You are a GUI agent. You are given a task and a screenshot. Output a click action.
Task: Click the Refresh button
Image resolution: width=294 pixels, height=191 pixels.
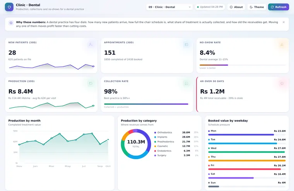pyautogui.click(x=279, y=7)
